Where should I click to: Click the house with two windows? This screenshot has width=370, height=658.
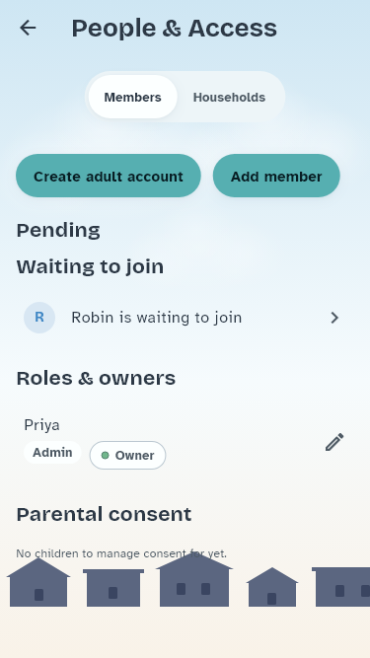tap(194, 580)
